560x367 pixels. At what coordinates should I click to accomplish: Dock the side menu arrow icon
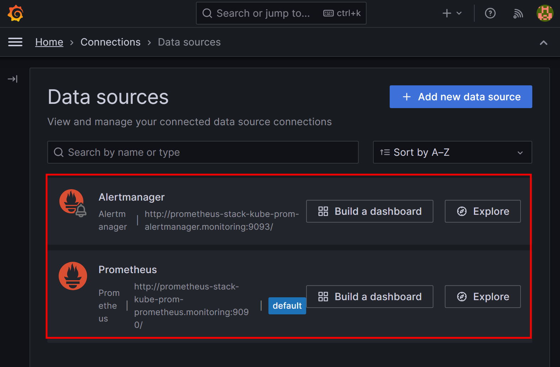(x=12, y=79)
